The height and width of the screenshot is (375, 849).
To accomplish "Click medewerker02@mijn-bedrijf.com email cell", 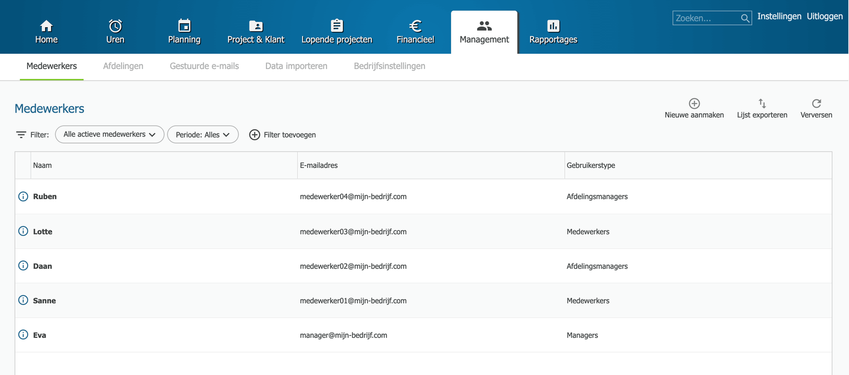I will 353,266.
